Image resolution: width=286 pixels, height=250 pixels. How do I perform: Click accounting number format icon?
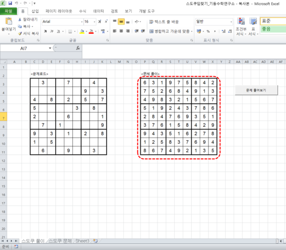click(199, 31)
